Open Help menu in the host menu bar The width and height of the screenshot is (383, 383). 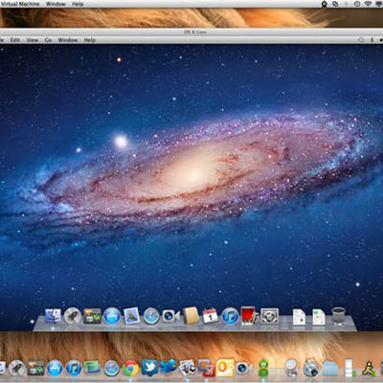pos(78,4)
